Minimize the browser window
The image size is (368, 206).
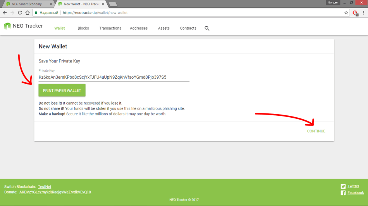coord(344,3)
